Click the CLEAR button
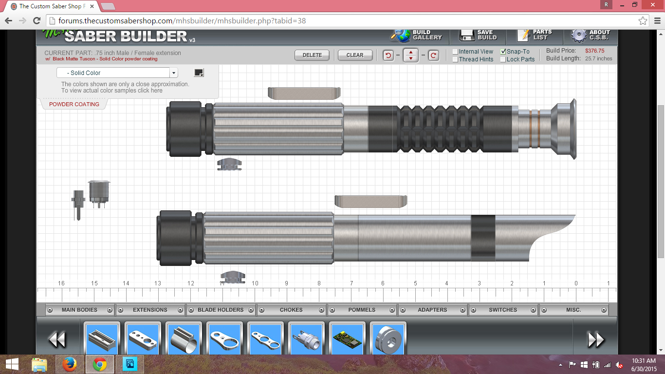Viewport: 665px width, 374px height. pos(355,56)
